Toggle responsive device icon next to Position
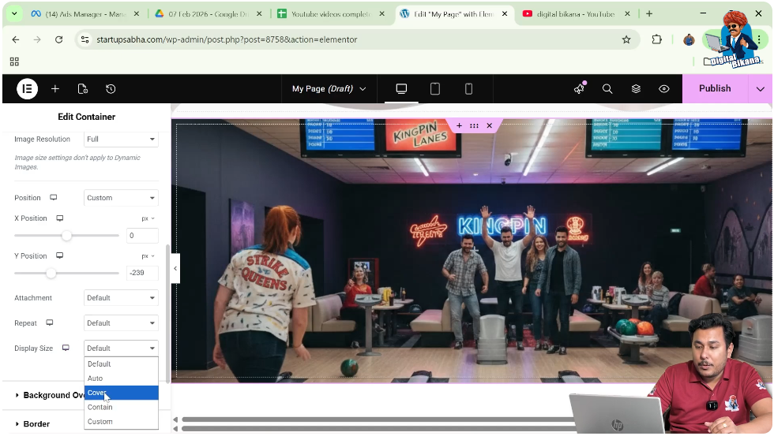Screen dimensions: 774x436 pos(54,198)
